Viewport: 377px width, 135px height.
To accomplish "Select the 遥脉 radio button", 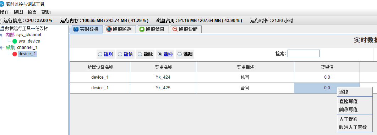I will pos(140,55).
